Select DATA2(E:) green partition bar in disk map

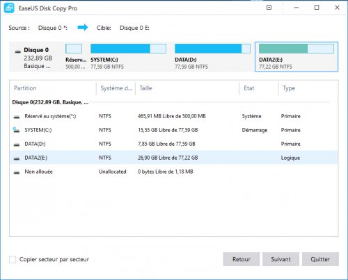(x=296, y=49)
